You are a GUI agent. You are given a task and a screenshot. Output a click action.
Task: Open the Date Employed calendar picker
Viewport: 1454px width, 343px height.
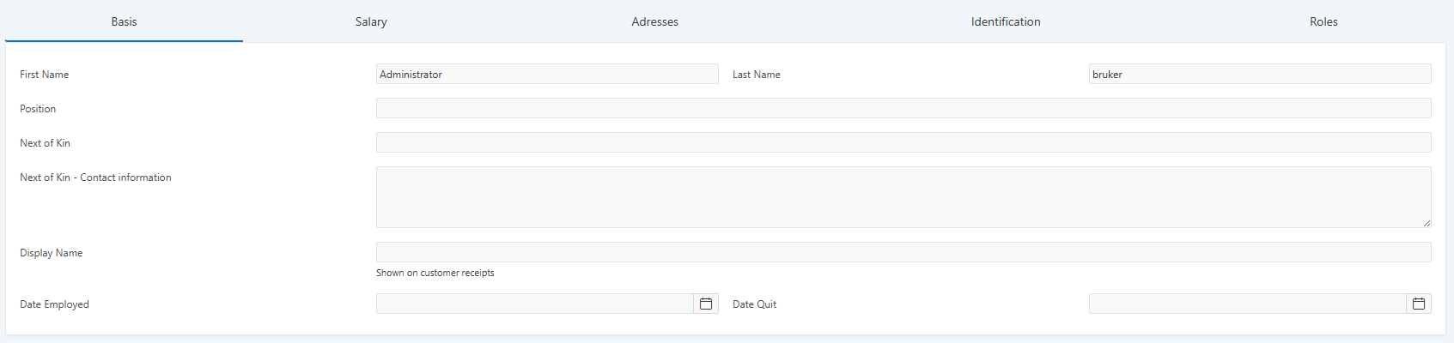(706, 304)
